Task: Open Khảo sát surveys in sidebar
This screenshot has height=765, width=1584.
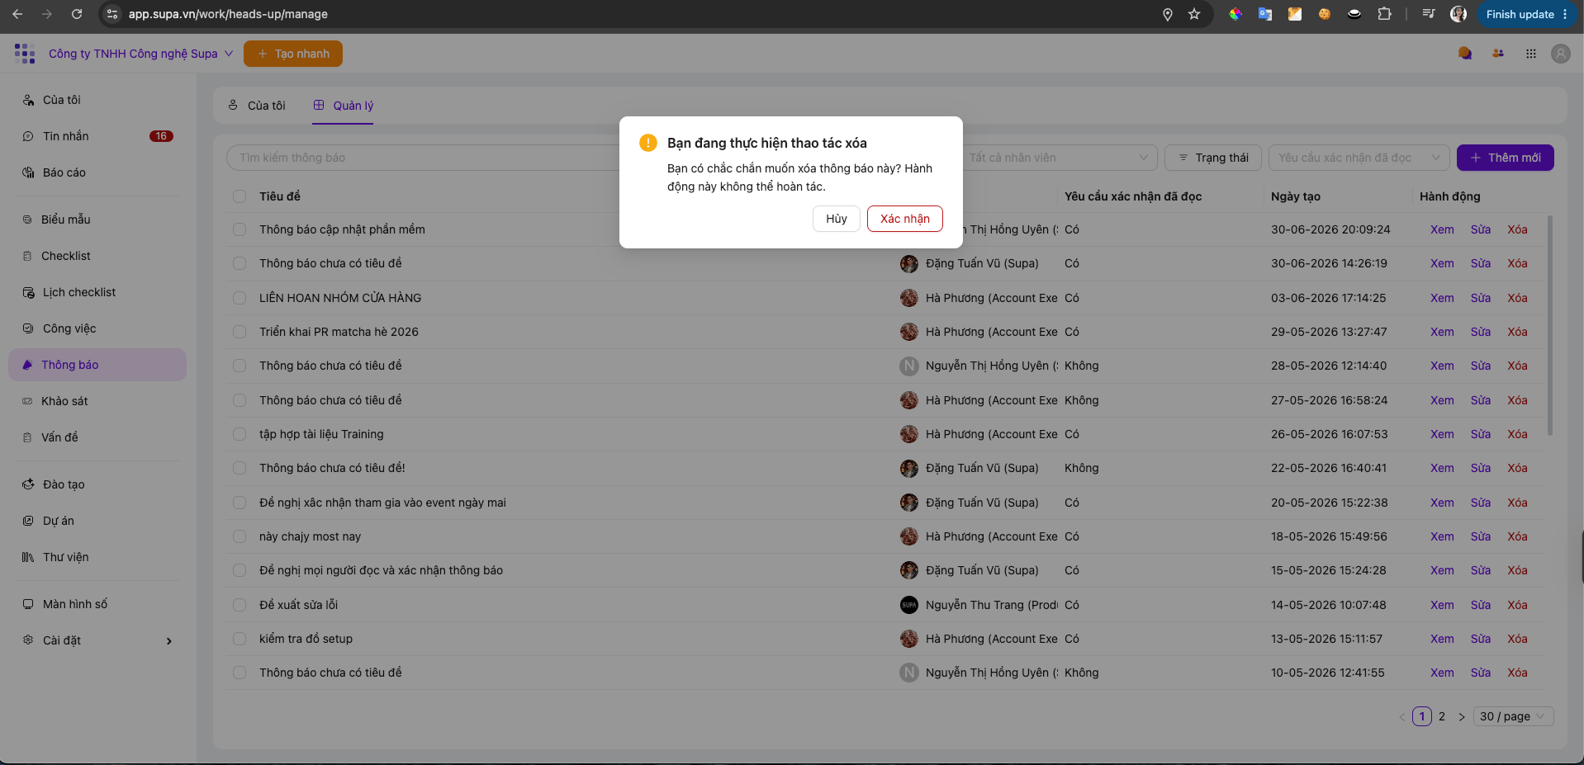Action: click(x=97, y=401)
